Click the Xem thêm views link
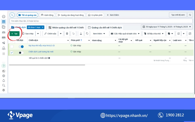195x122 pixels. point(113,15)
